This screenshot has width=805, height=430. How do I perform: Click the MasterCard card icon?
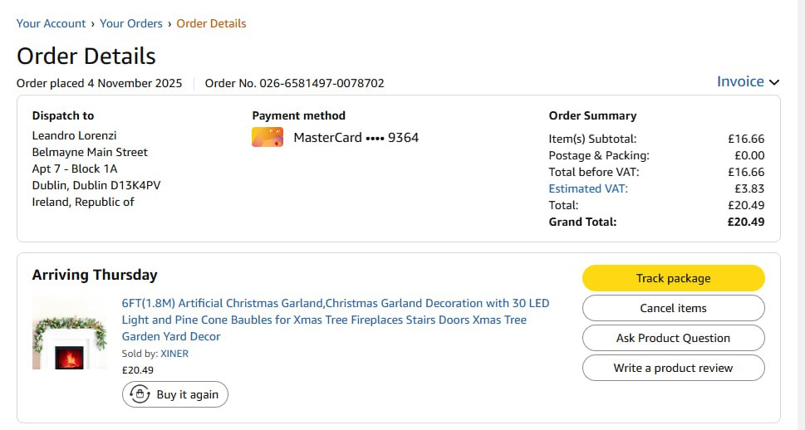[268, 137]
